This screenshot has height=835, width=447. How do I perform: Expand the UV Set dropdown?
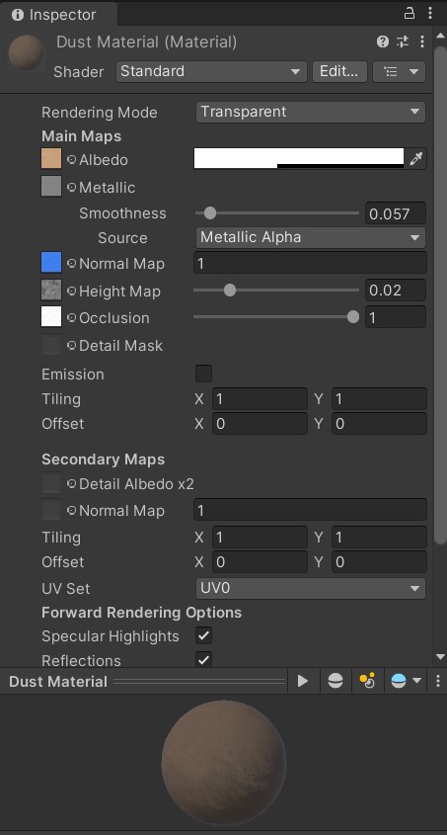311,588
